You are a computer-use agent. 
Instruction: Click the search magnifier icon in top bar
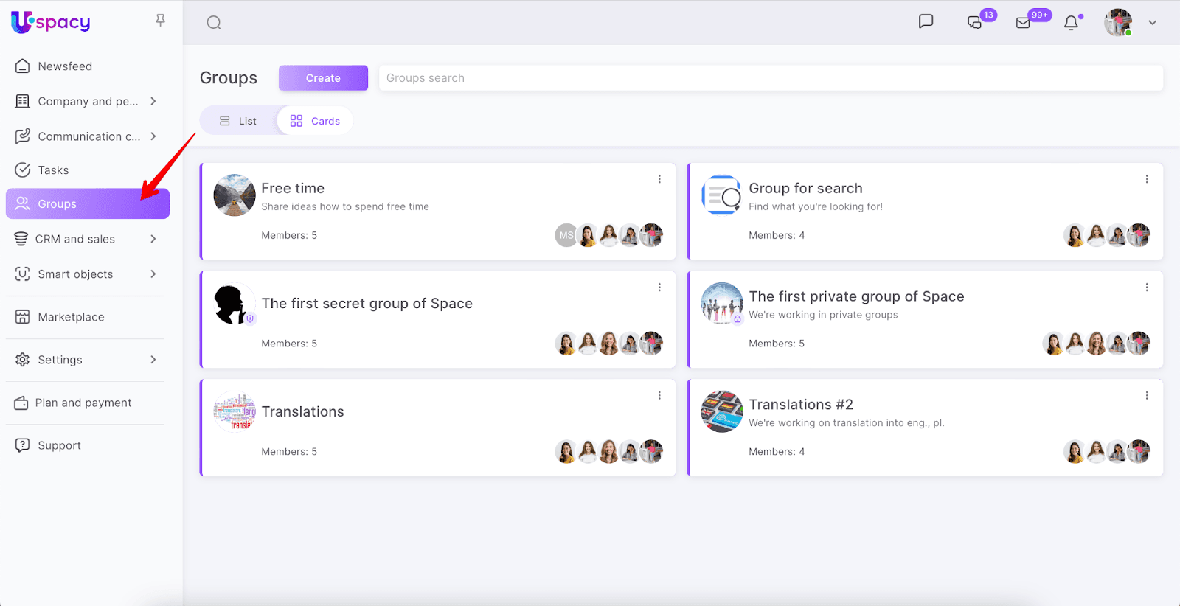(214, 23)
